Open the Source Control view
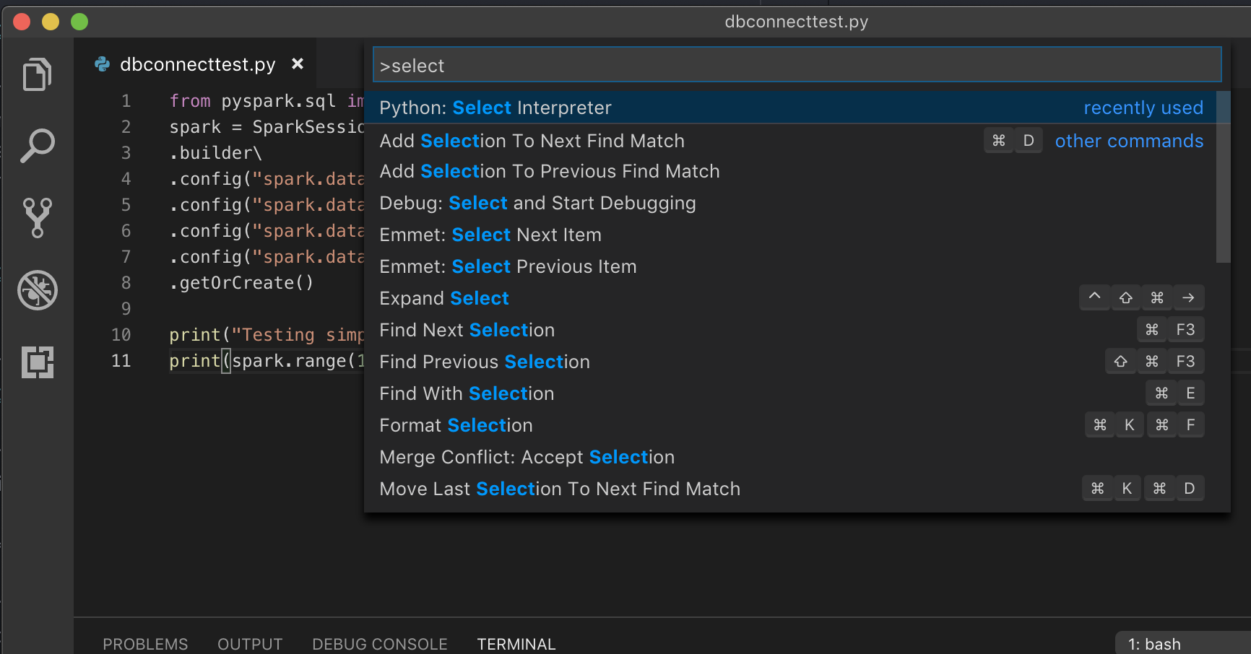 tap(37, 217)
